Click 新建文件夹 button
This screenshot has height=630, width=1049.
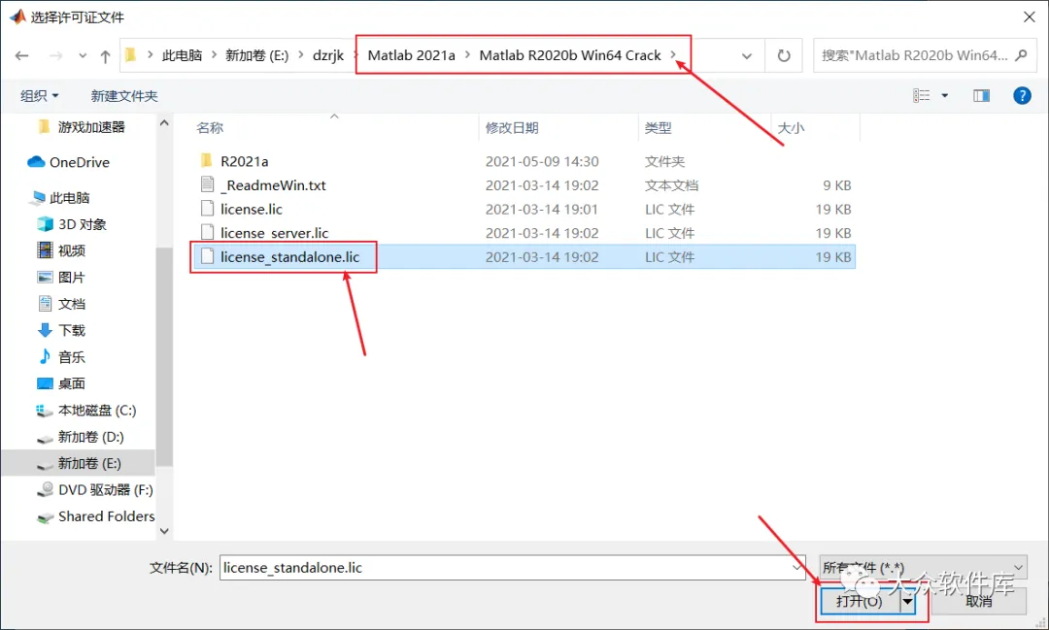[x=124, y=96]
